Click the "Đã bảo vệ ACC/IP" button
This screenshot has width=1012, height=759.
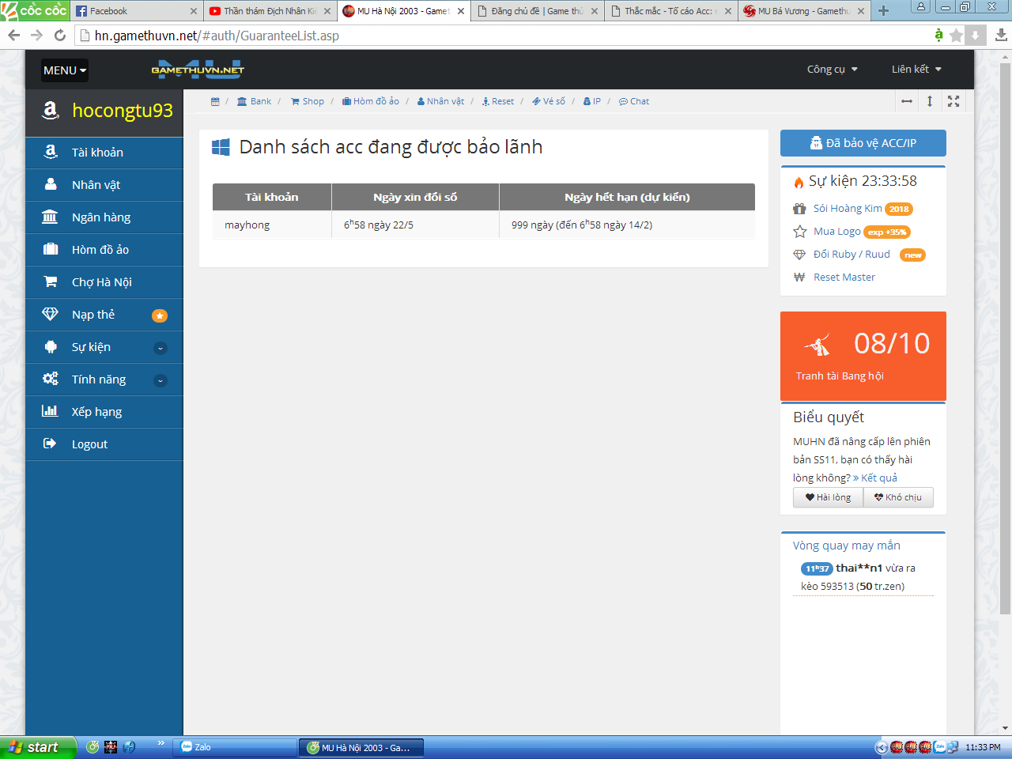click(x=863, y=143)
